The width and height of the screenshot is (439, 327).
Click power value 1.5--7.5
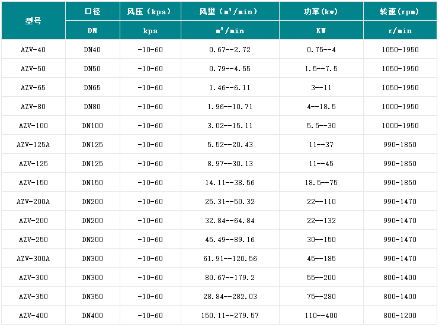tap(322, 69)
